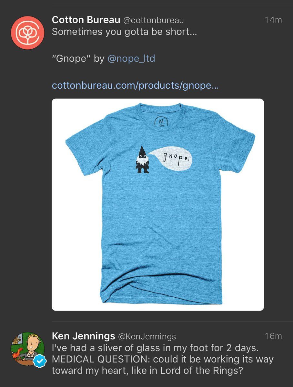This screenshot has width=293, height=387.
Task: Follow the cottonbureau.com/products/gnope link
Action: 135,85
